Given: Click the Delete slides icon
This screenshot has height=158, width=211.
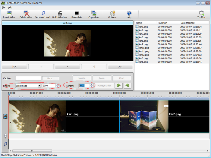Looking at the screenshot, I should click(26, 14).
